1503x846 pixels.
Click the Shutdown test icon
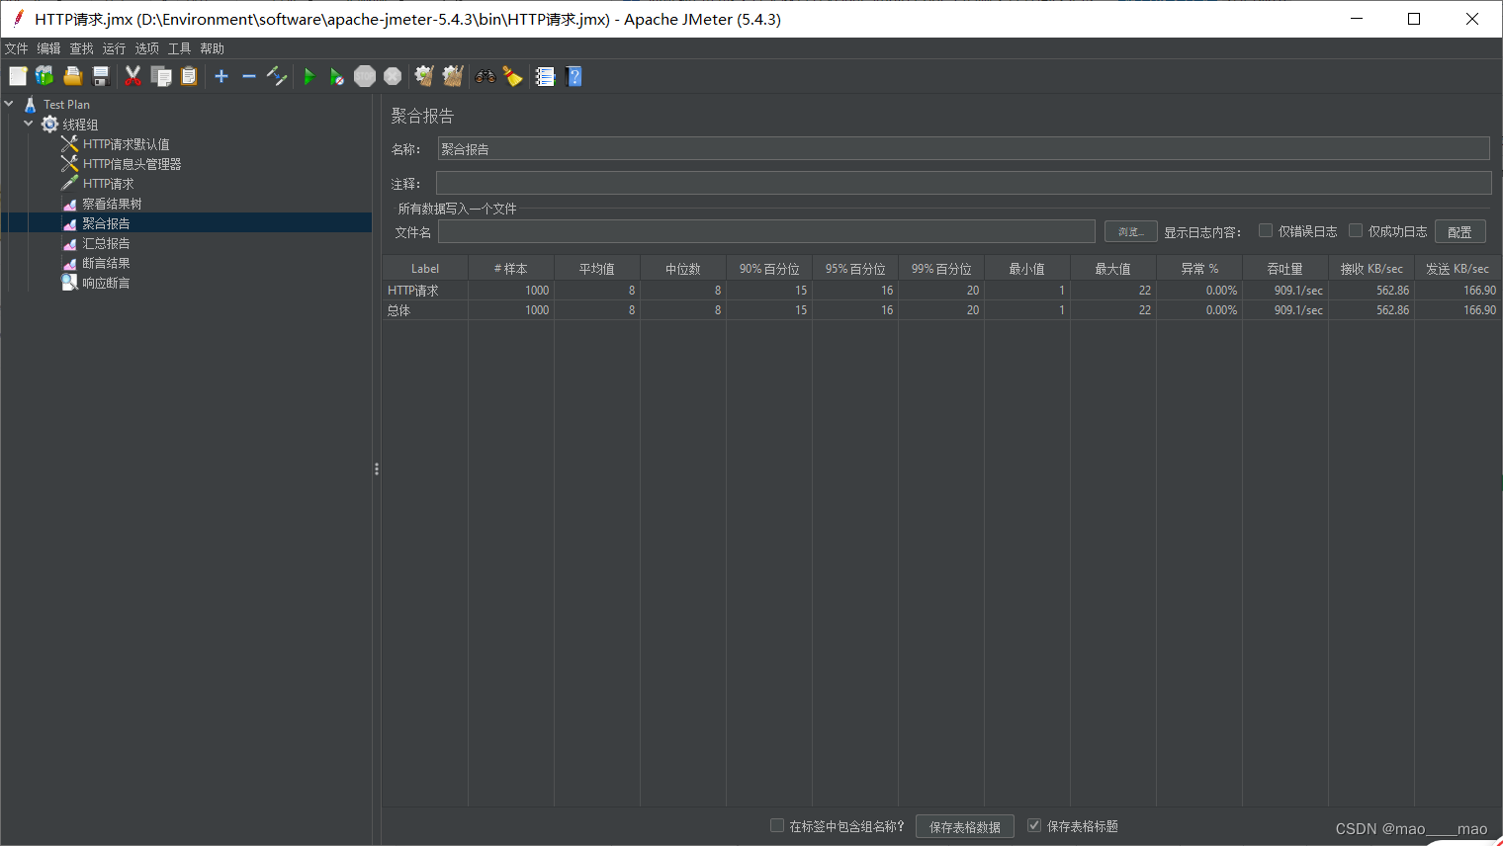click(393, 76)
